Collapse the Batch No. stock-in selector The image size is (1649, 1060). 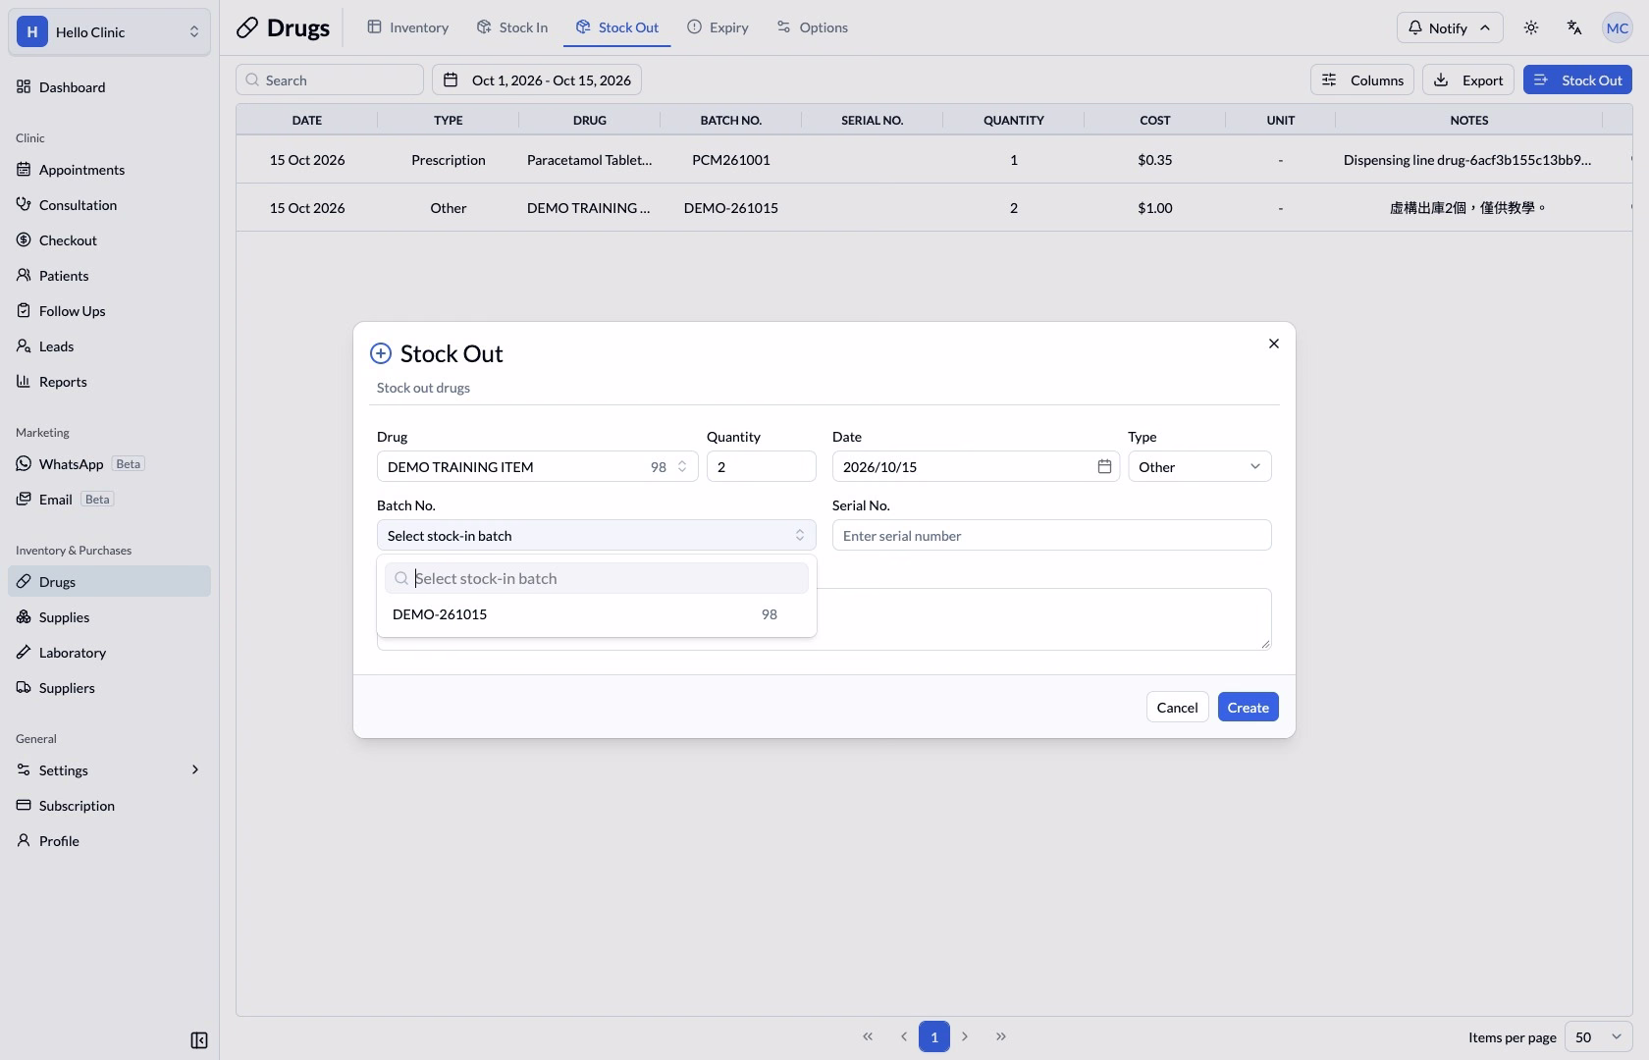(596, 535)
